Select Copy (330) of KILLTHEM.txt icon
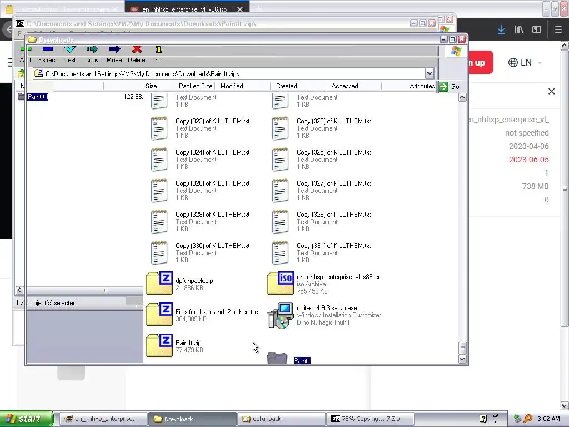This screenshot has width=569, height=427. [159, 253]
